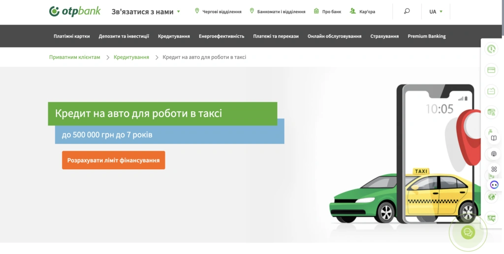
Task: Click the topmost clock-coin icon in sidebar
Action: point(491,49)
